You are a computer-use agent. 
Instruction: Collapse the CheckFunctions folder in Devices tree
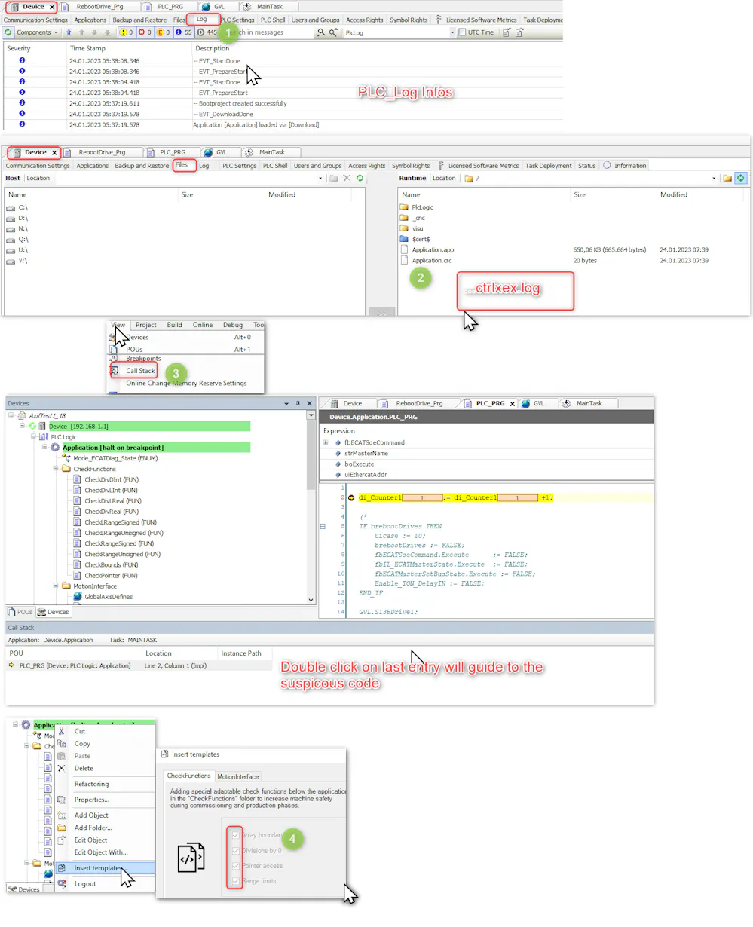click(56, 469)
